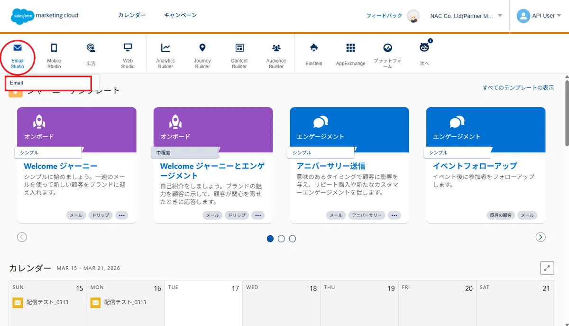This screenshot has width=569, height=326.
Task: Open the カレンダー top menu
Action: point(132,15)
